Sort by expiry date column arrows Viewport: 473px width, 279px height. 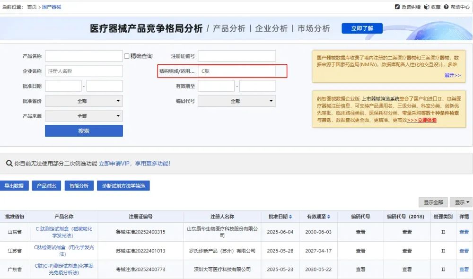pyautogui.click(x=329, y=217)
